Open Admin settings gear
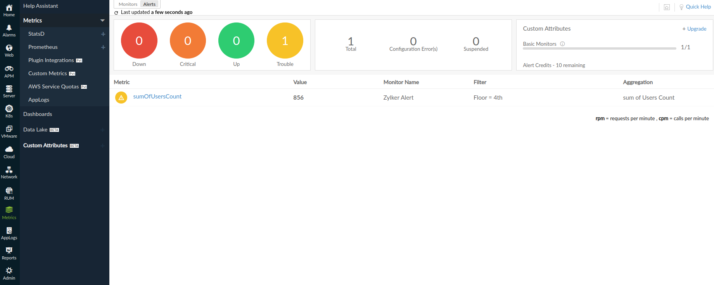This screenshot has height=285, width=714. point(9,273)
